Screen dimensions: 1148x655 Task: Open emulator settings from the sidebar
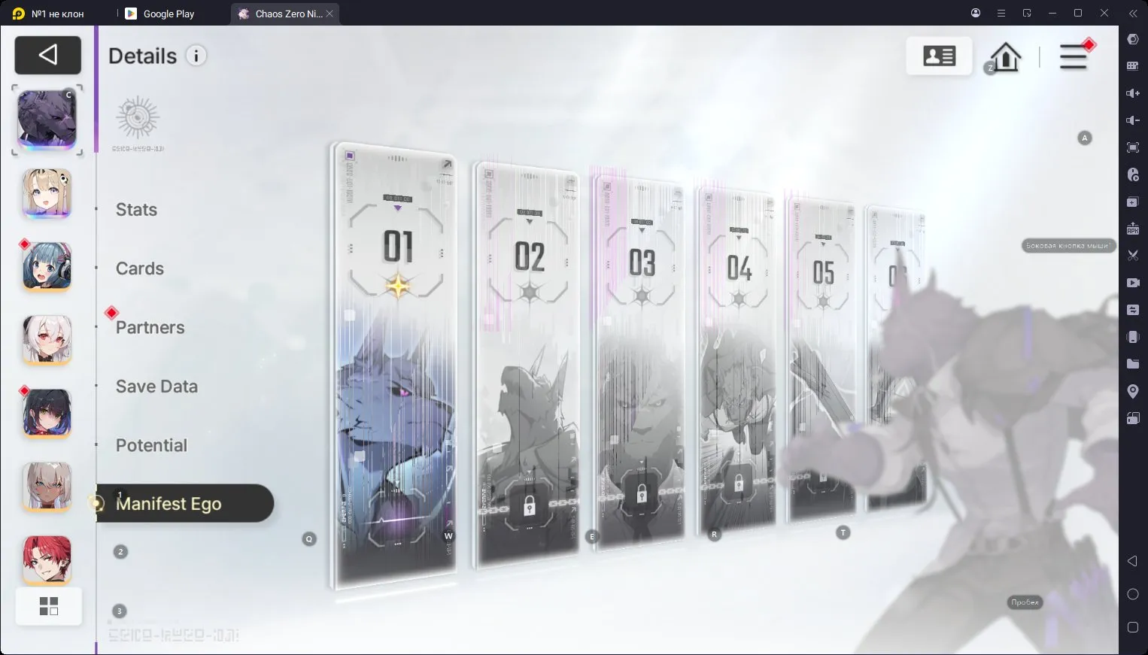1133,39
